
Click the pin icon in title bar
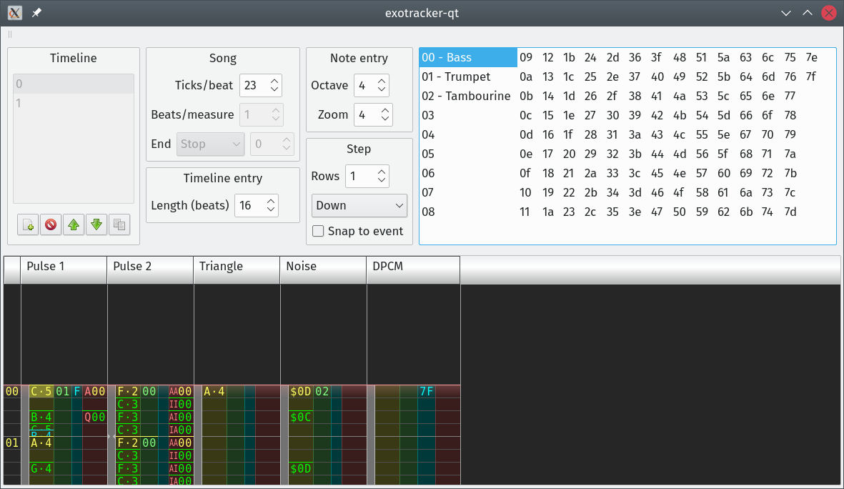click(x=36, y=13)
